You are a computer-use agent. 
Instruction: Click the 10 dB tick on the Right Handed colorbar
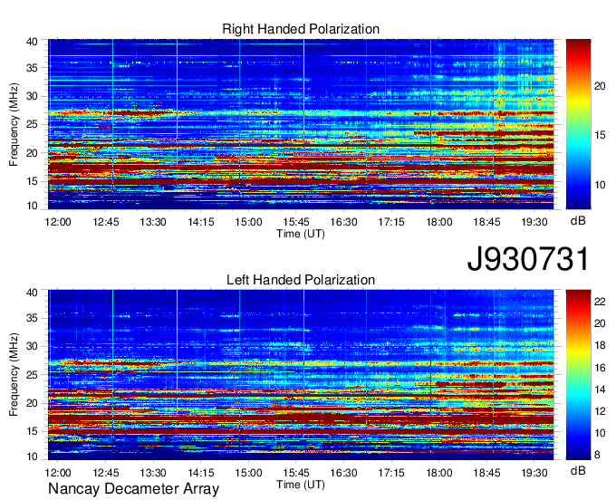click(x=600, y=185)
